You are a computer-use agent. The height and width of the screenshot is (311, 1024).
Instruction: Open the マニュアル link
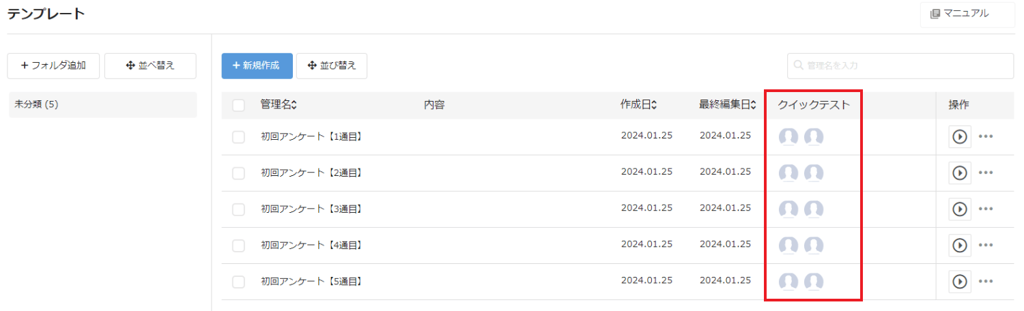(x=967, y=14)
